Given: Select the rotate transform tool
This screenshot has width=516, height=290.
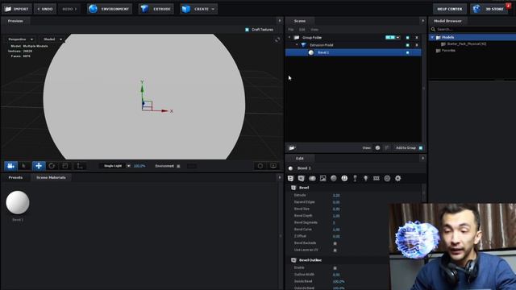Looking at the screenshot, I should point(52,166).
